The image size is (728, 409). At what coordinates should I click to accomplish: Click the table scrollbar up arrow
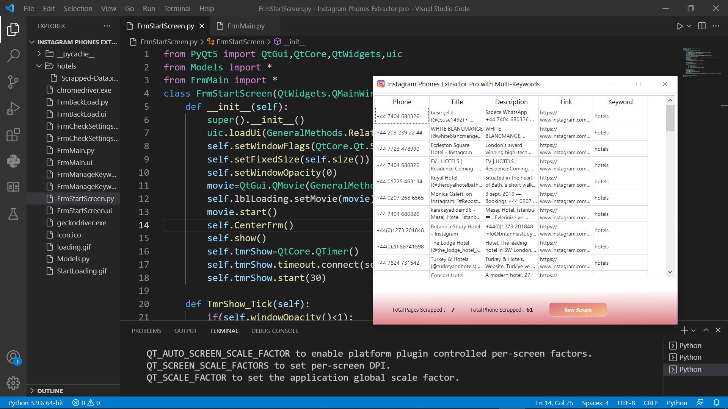tap(670, 100)
